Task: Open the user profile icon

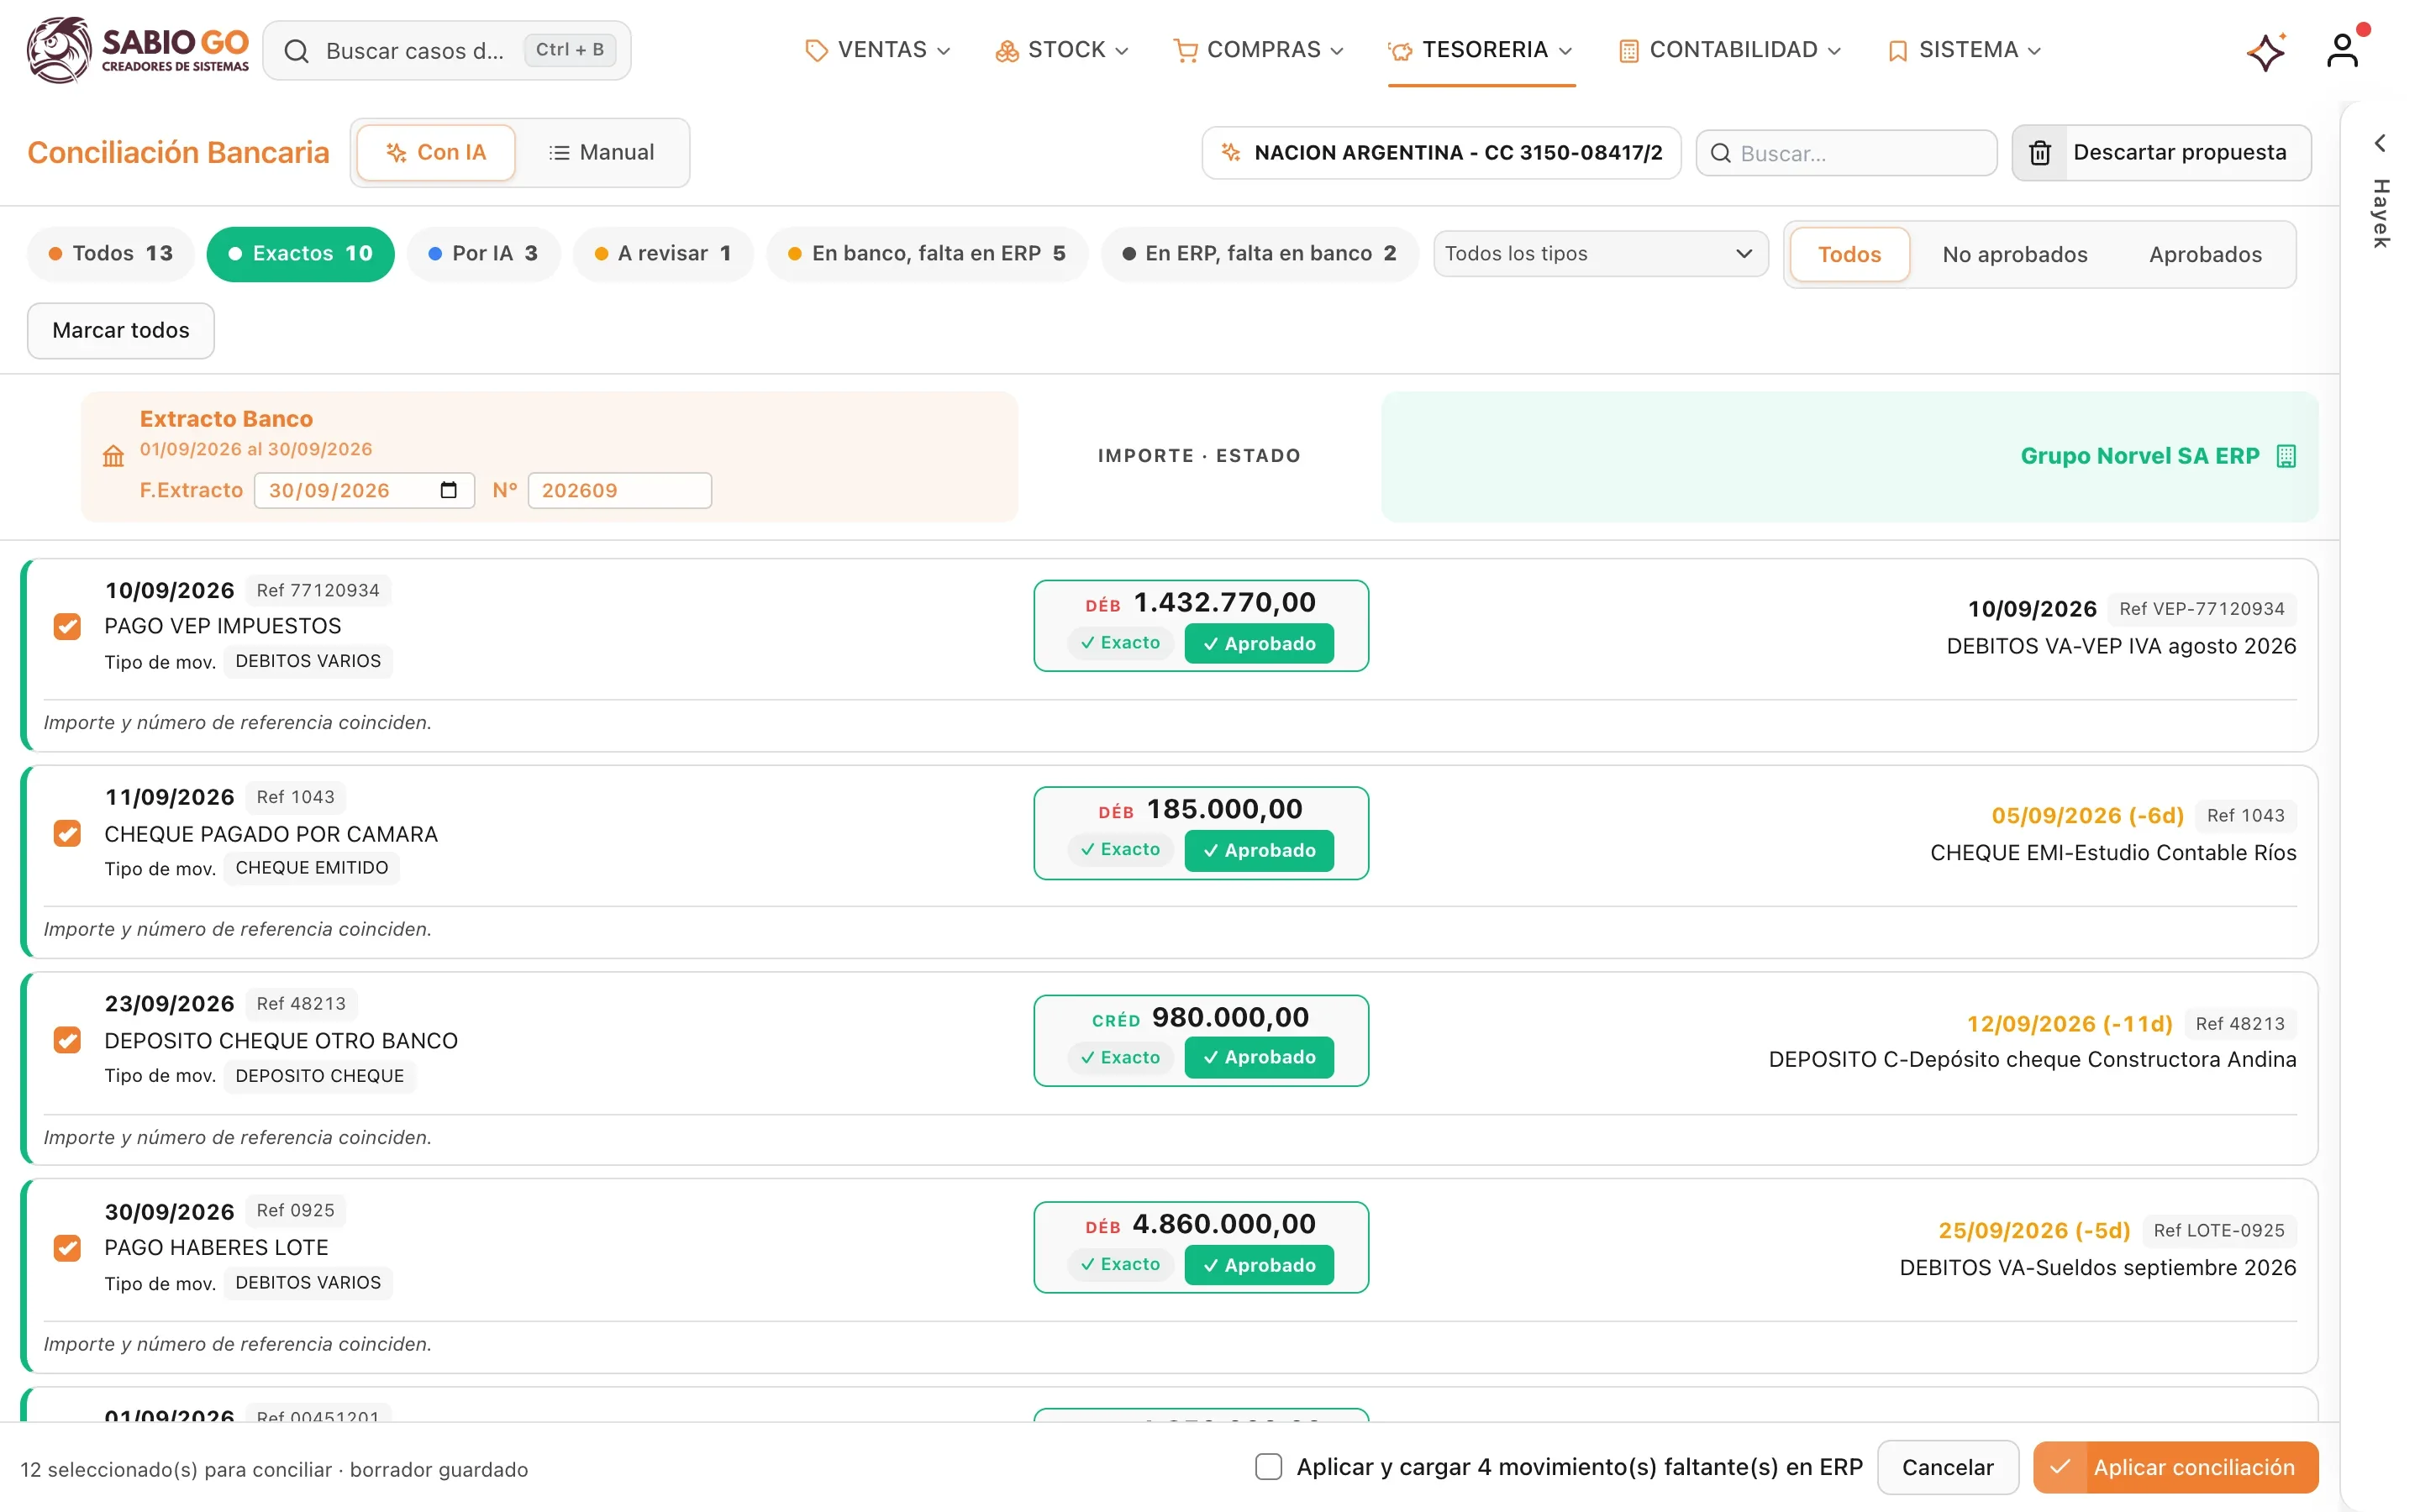Action: point(2342,51)
